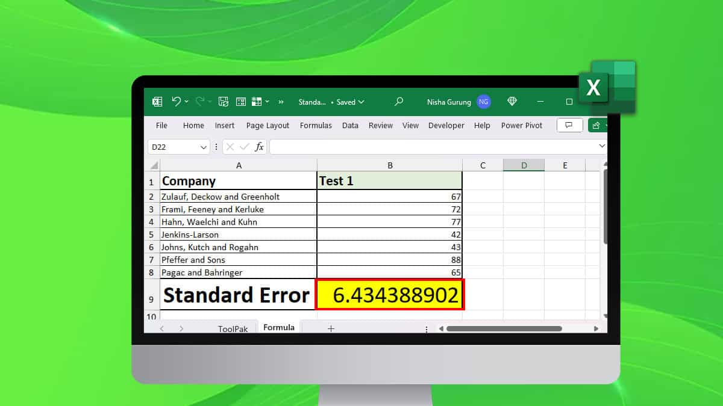This screenshot has height=406, width=723.
Task: Click the Redo icon
Action: click(x=202, y=102)
